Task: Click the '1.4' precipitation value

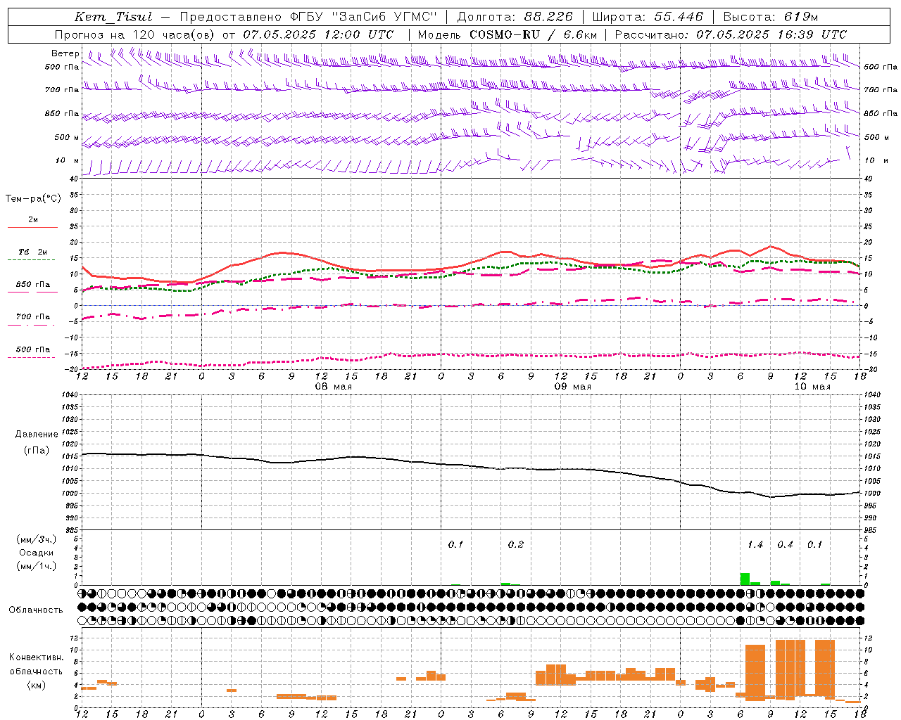Action: click(x=755, y=544)
